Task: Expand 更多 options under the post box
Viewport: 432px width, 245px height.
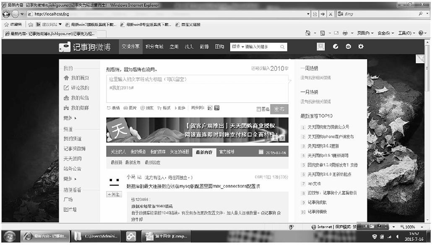Action: pos(180,108)
